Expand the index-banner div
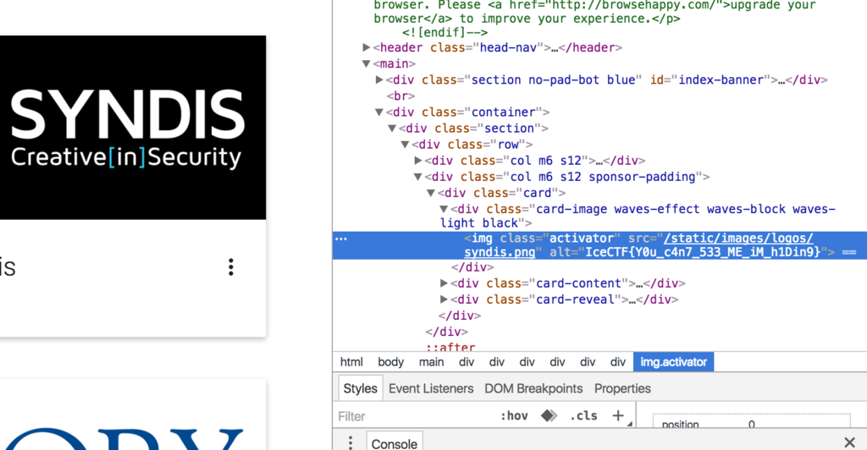 tap(379, 80)
